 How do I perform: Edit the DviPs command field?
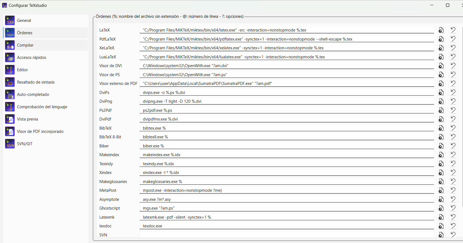pyautogui.click(x=287, y=92)
